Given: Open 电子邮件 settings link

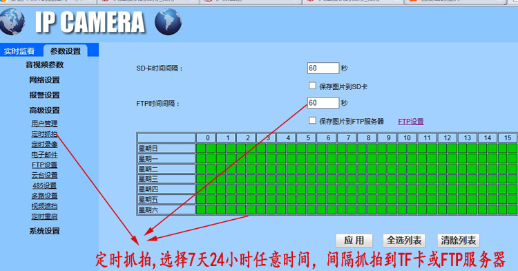Looking at the screenshot, I should (45, 155).
